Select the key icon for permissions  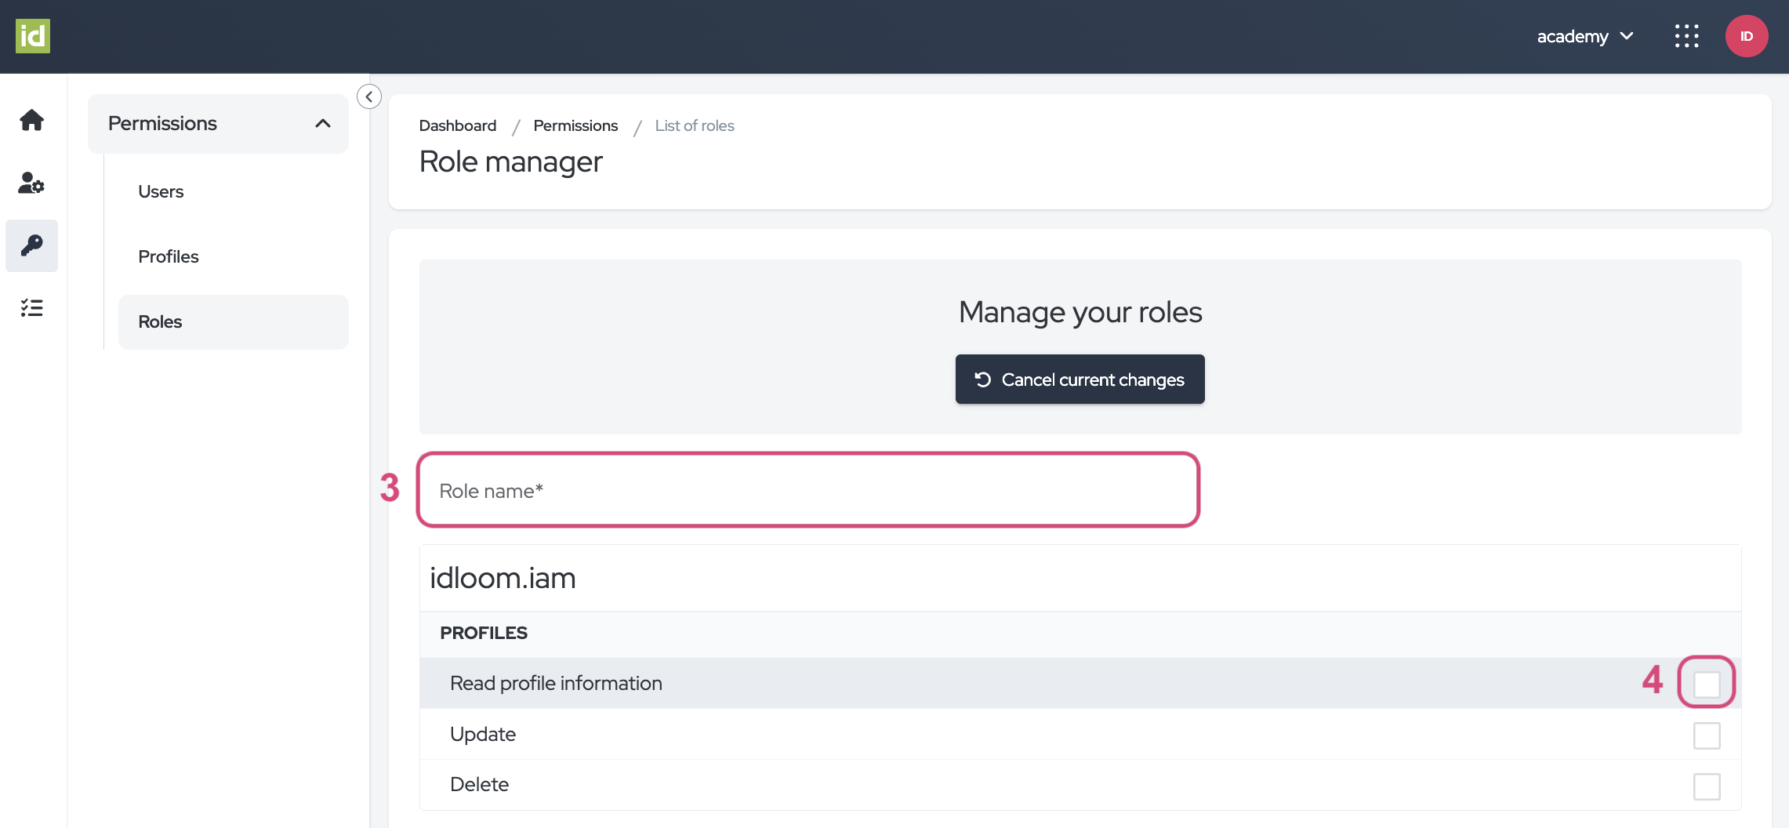(x=31, y=245)
